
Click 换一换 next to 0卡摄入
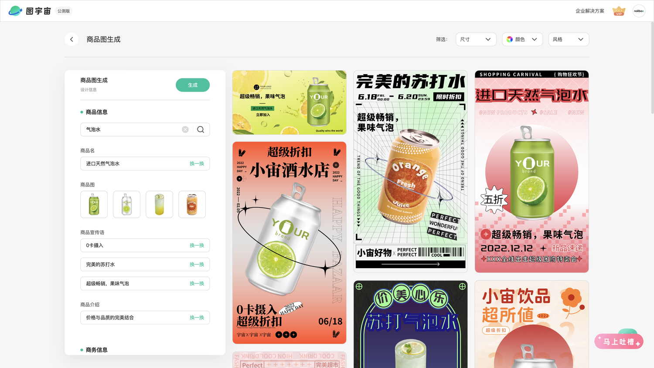pos(197,245)
